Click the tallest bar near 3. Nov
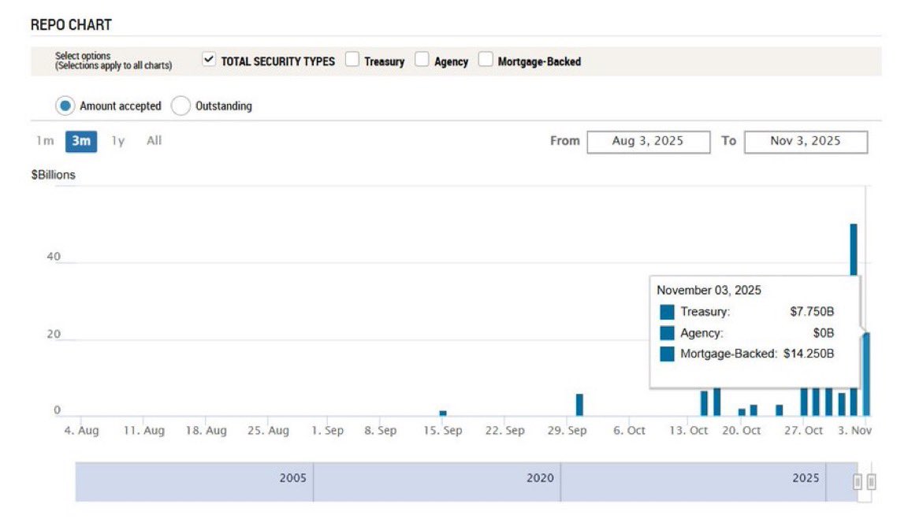 (x=854, y=250)
